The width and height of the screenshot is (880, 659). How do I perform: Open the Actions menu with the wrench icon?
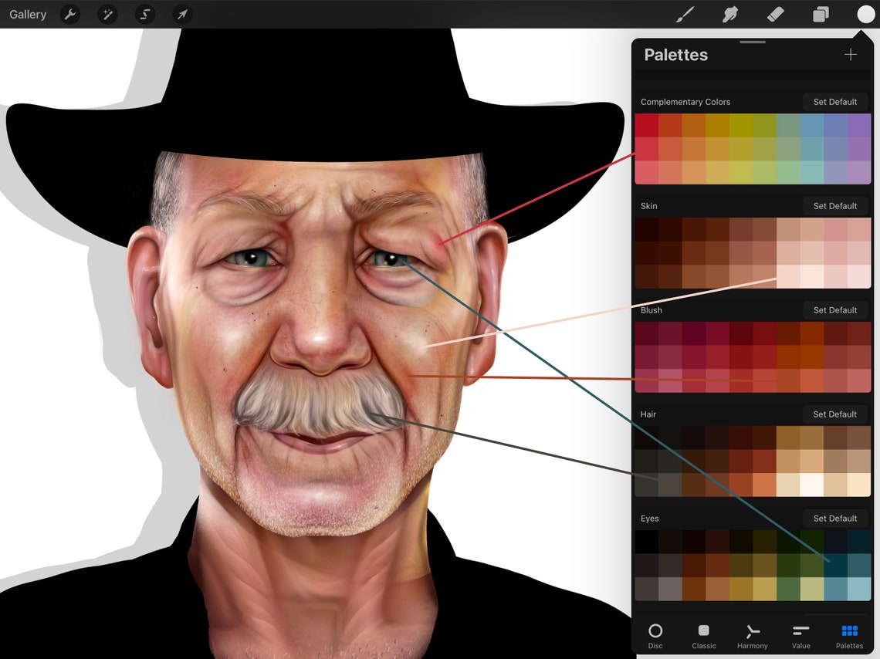(x=69, y=14)
